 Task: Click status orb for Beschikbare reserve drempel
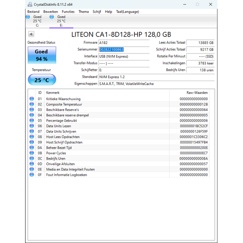click(x=32, y=115)
